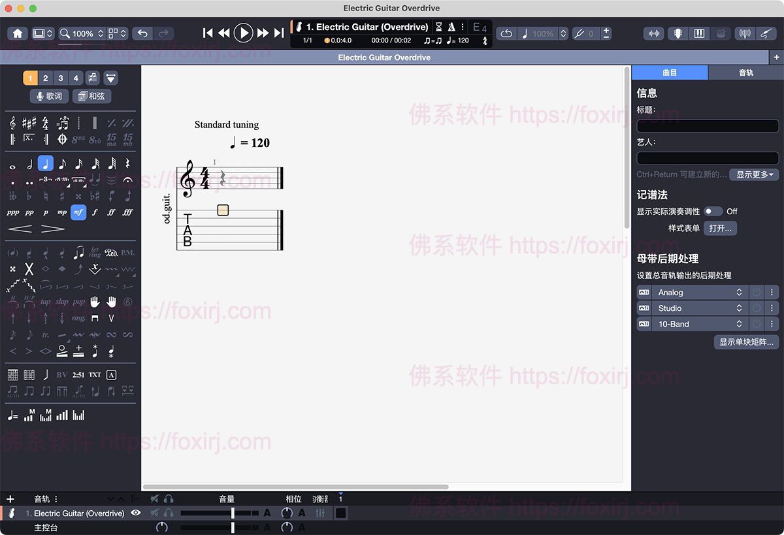Select the sharp accidental symbol

[x=61, y=196]
